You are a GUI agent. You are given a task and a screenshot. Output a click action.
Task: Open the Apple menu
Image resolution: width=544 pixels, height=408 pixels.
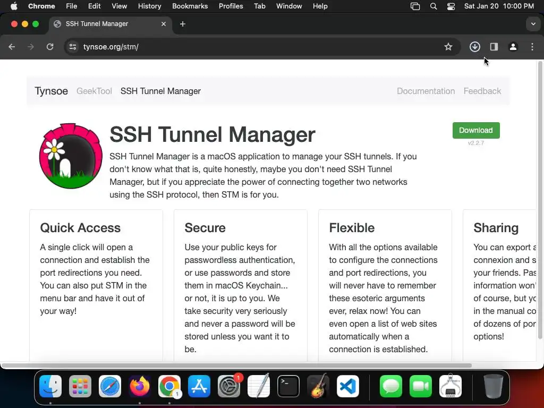pos(14,6)
